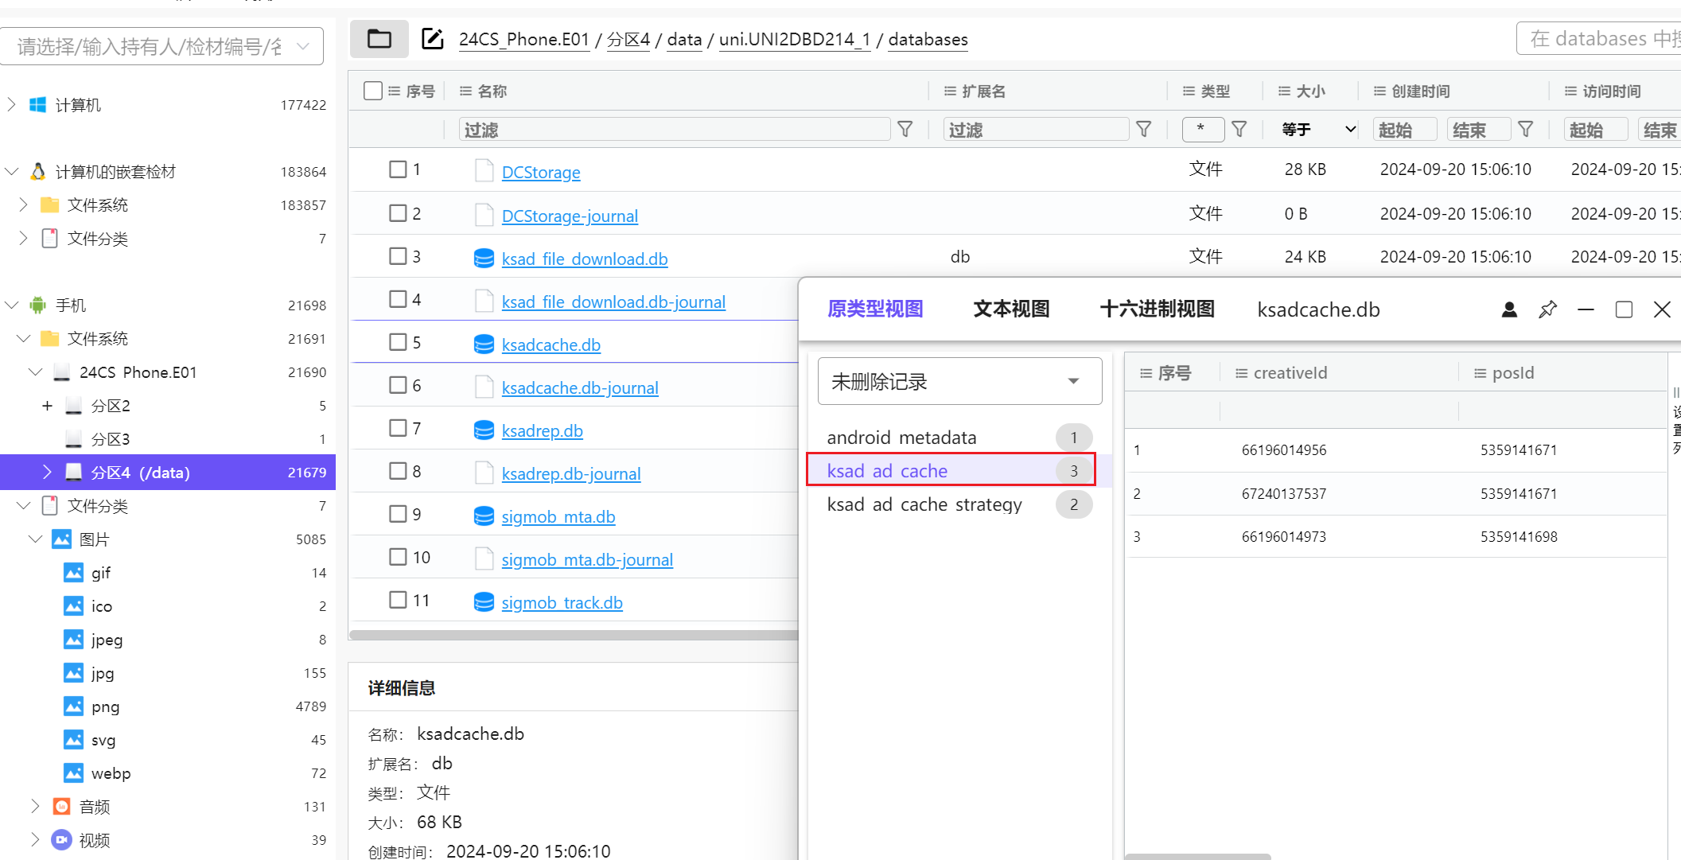
Task: Click the folder icon beside the path bar
Action: tap(379, 39)
